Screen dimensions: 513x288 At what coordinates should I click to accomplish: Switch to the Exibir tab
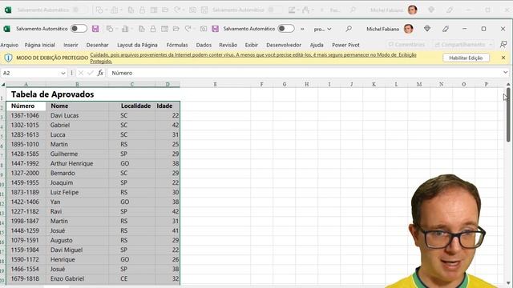tap(251, 45)
